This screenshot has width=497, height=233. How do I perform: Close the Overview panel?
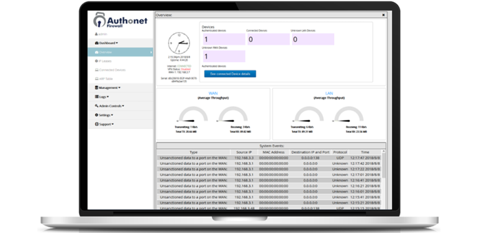383,15
